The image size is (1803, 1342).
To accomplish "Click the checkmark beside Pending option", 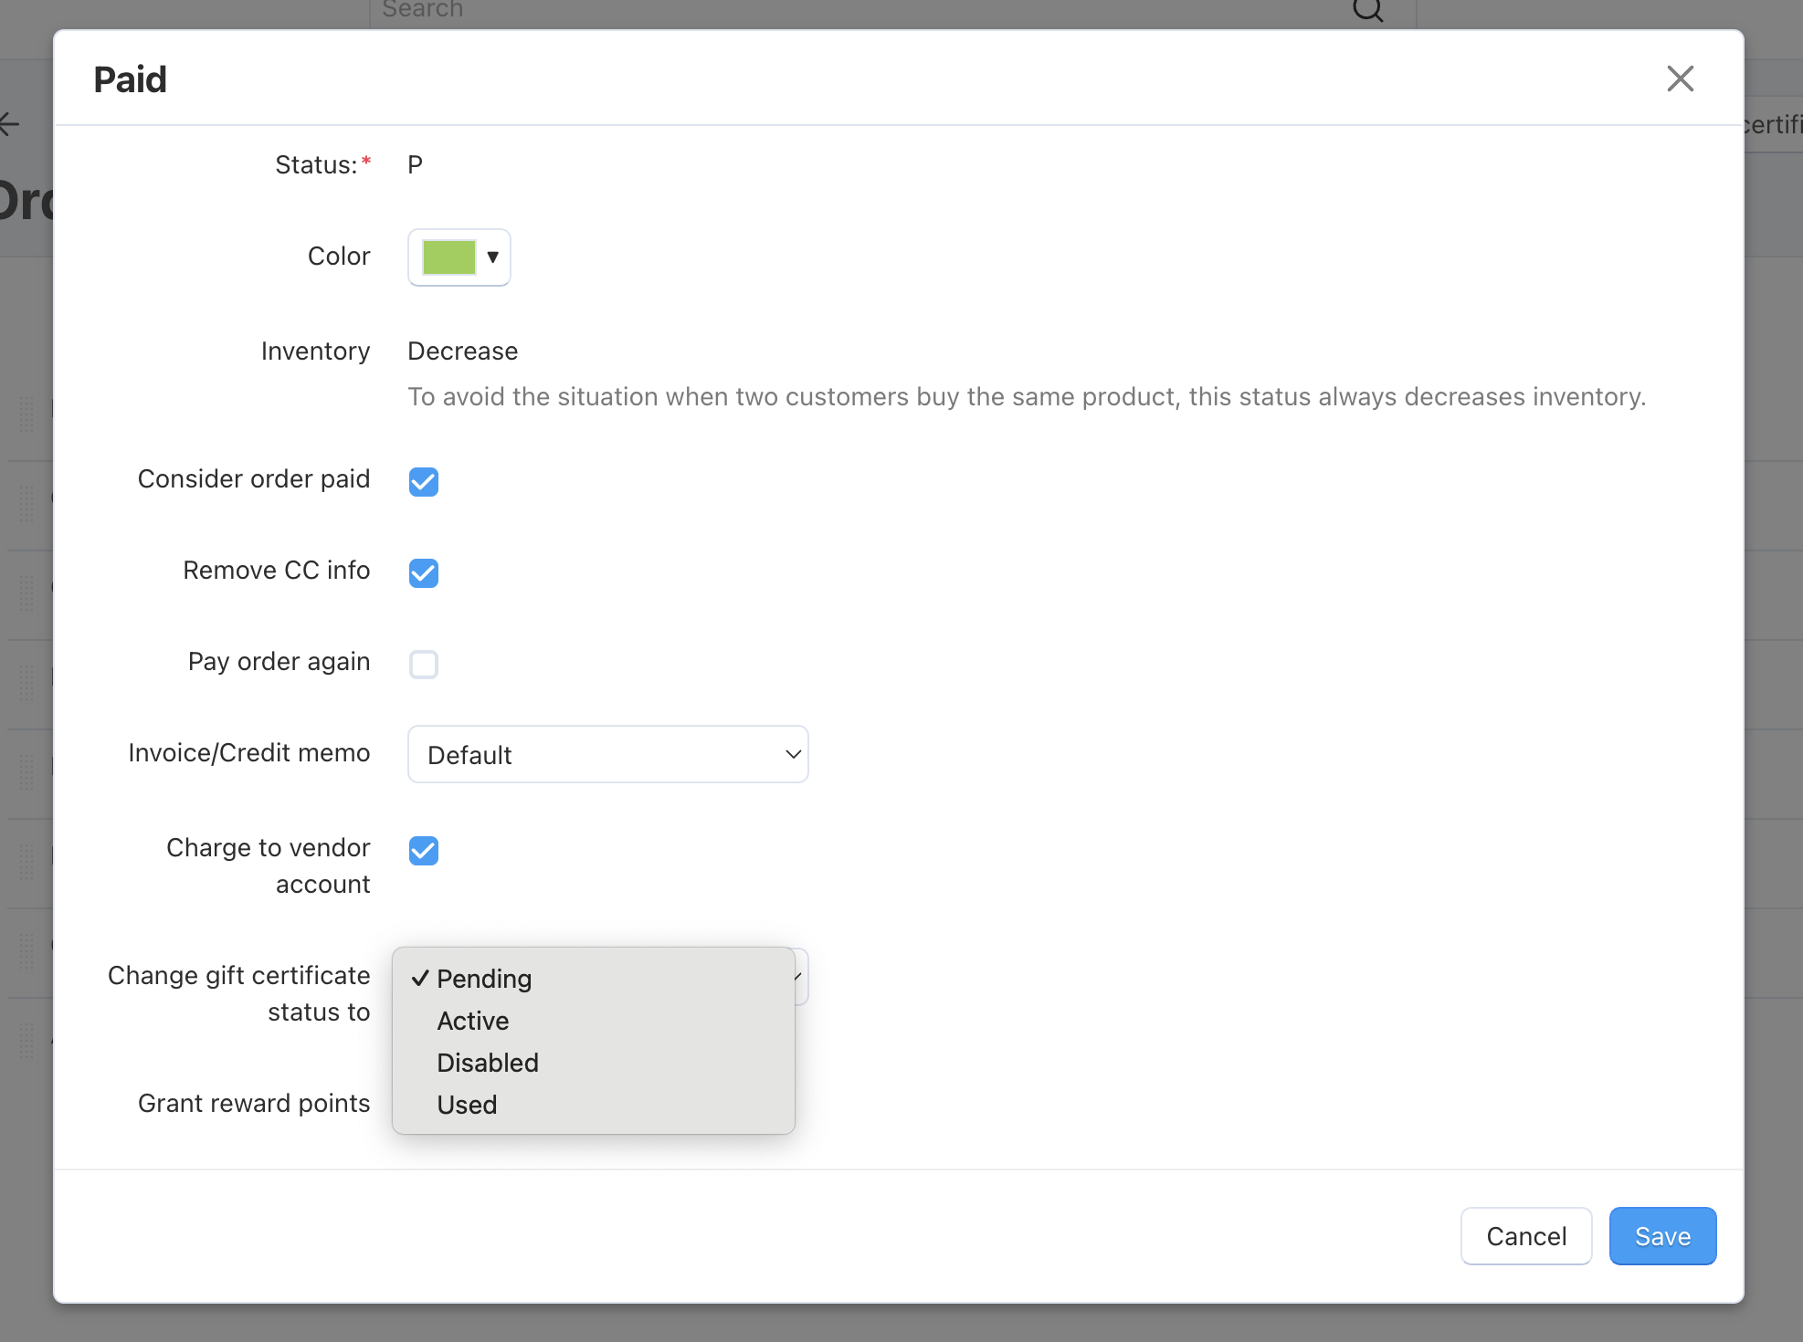I will tap(420, 978).
